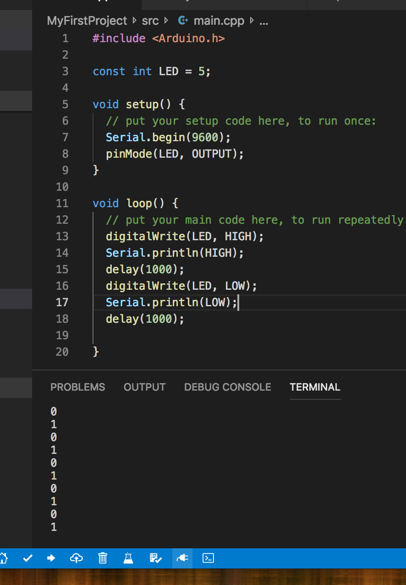Open the MyFirstProject breadcrumb dropdown
406x585 pixels.
click(x=87, y=21)
